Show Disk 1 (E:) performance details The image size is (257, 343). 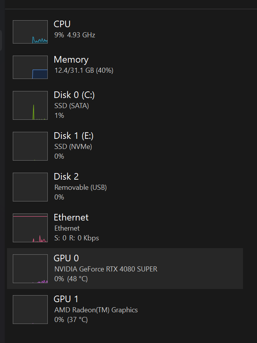[x=74, y=136]
